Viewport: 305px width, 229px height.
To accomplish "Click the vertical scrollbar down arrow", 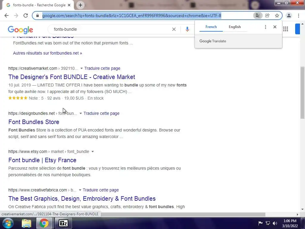I will coord(302,210).
